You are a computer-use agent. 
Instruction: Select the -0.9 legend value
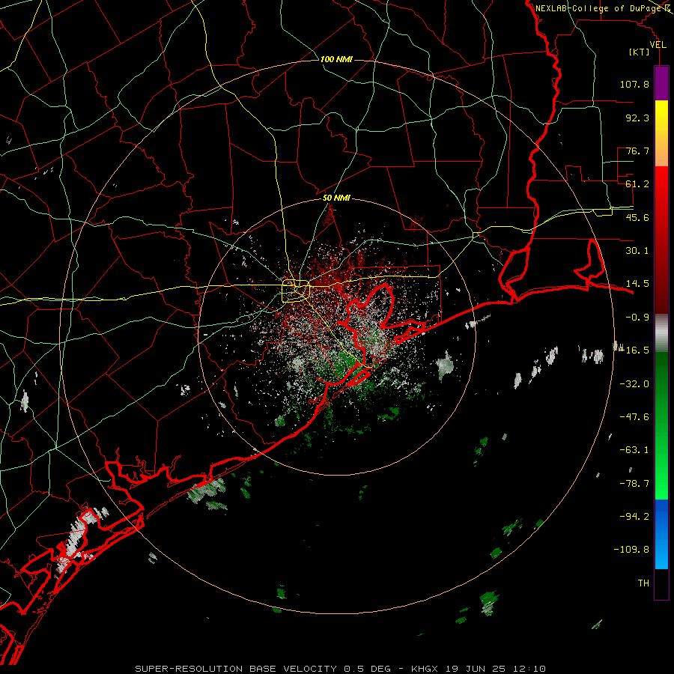coord(637,318)
